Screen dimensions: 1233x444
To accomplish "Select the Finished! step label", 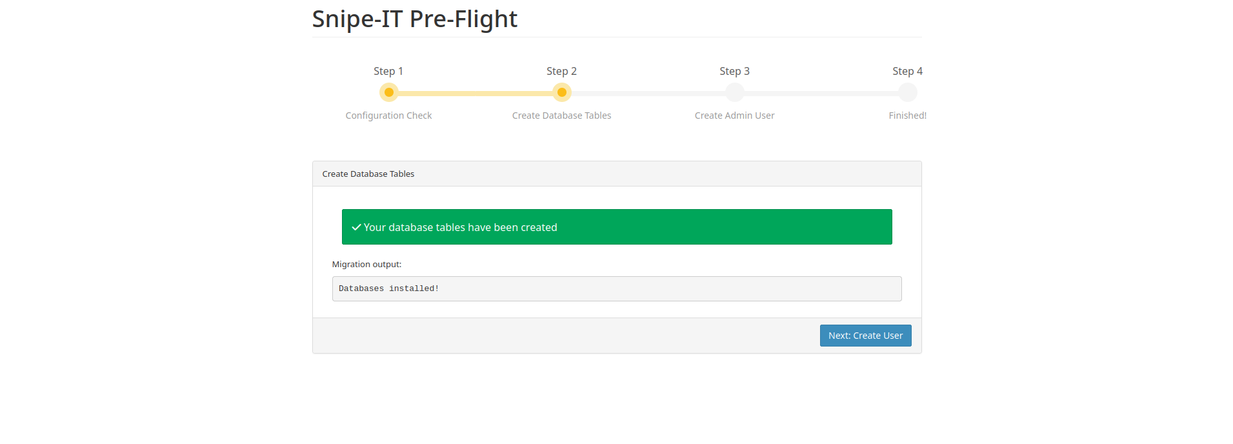I will 907,116.
